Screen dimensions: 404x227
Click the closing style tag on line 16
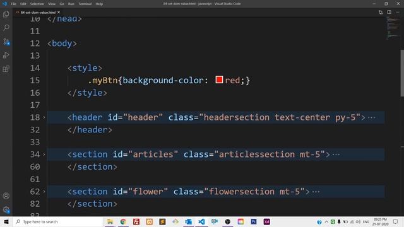[x=87, y=93]
